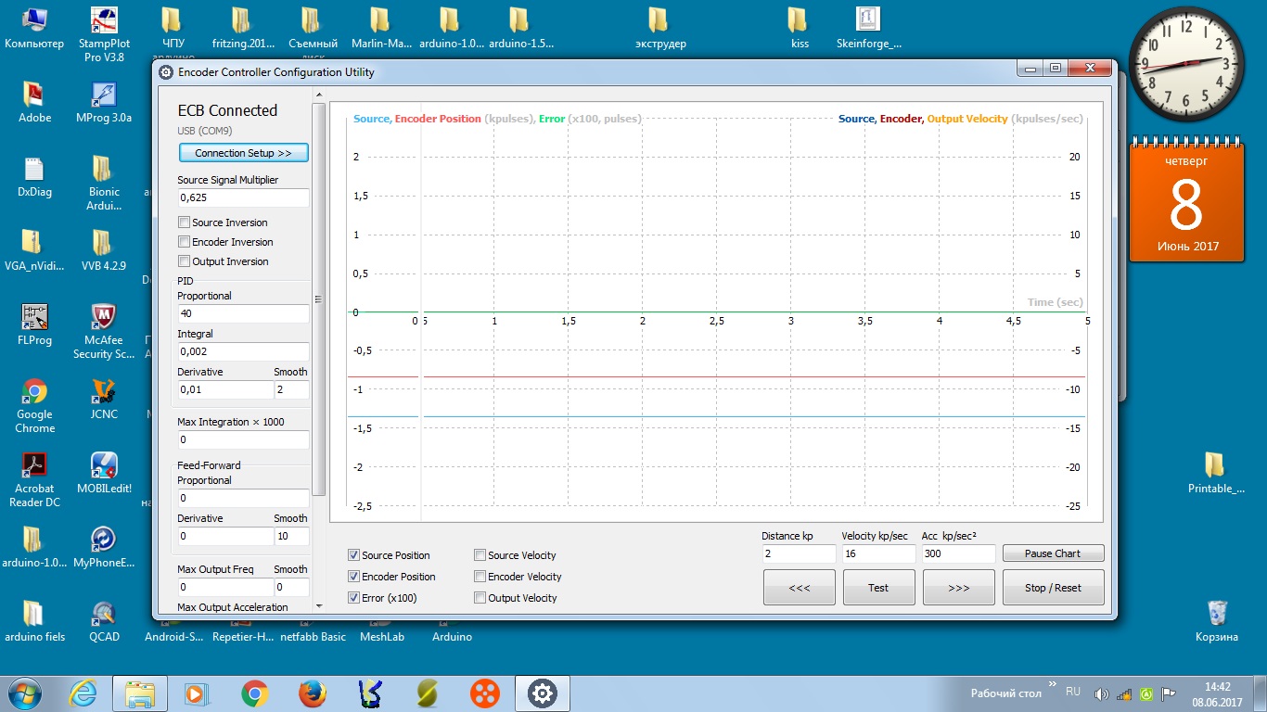The height and width of the screenshot is (712, 1267).
Task: Click the calendar gadget showing 8 Июнь 2017
Action: coord(1187,200)
